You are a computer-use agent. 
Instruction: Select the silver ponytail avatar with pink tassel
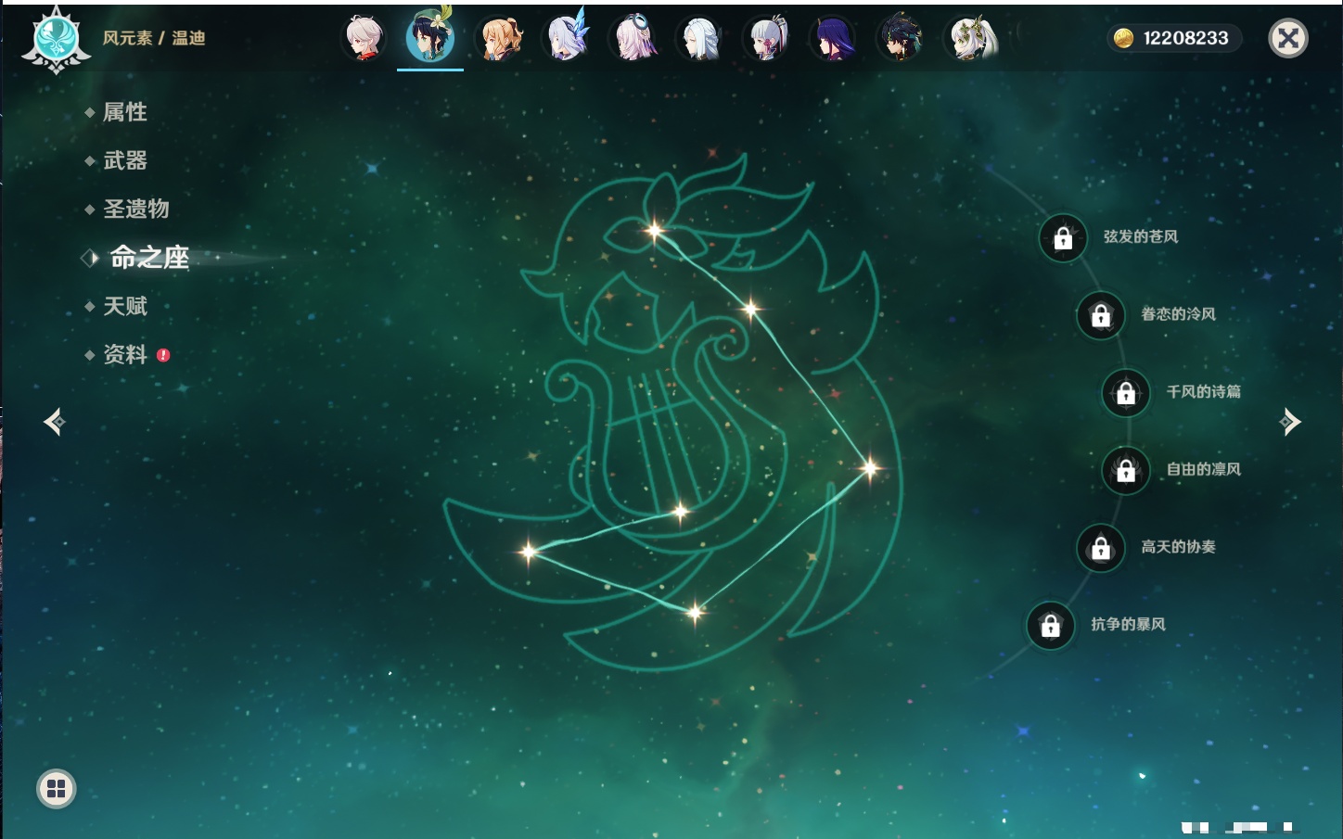pos(768,39)
